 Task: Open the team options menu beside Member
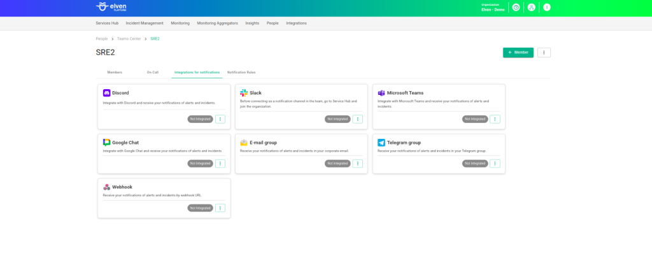[544, 52]
